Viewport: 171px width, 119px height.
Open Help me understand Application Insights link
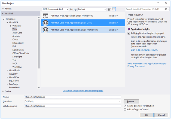[147, 64]
